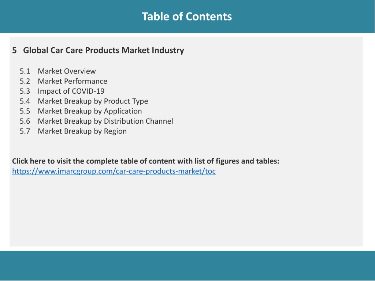
Task: Select Market Breakup by Distribution Channel
Action: [105, 121]
